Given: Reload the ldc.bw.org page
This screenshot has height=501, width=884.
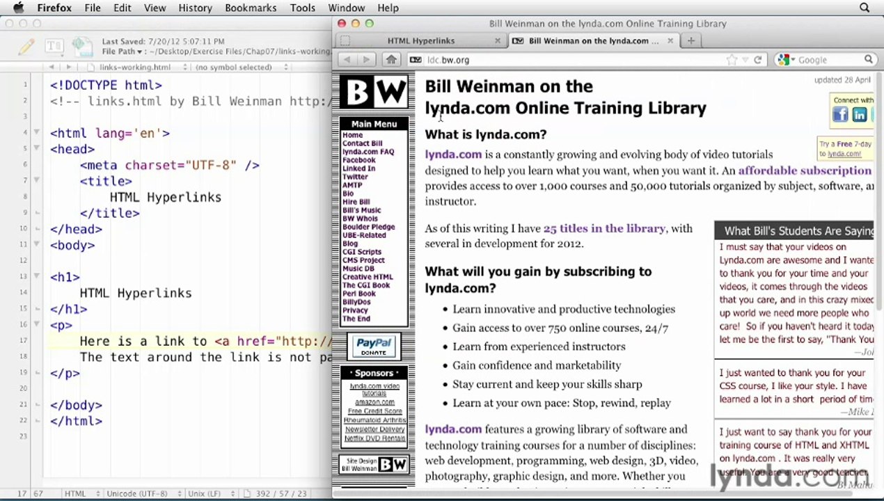Looking at the screenshot, I should (757, 60).
